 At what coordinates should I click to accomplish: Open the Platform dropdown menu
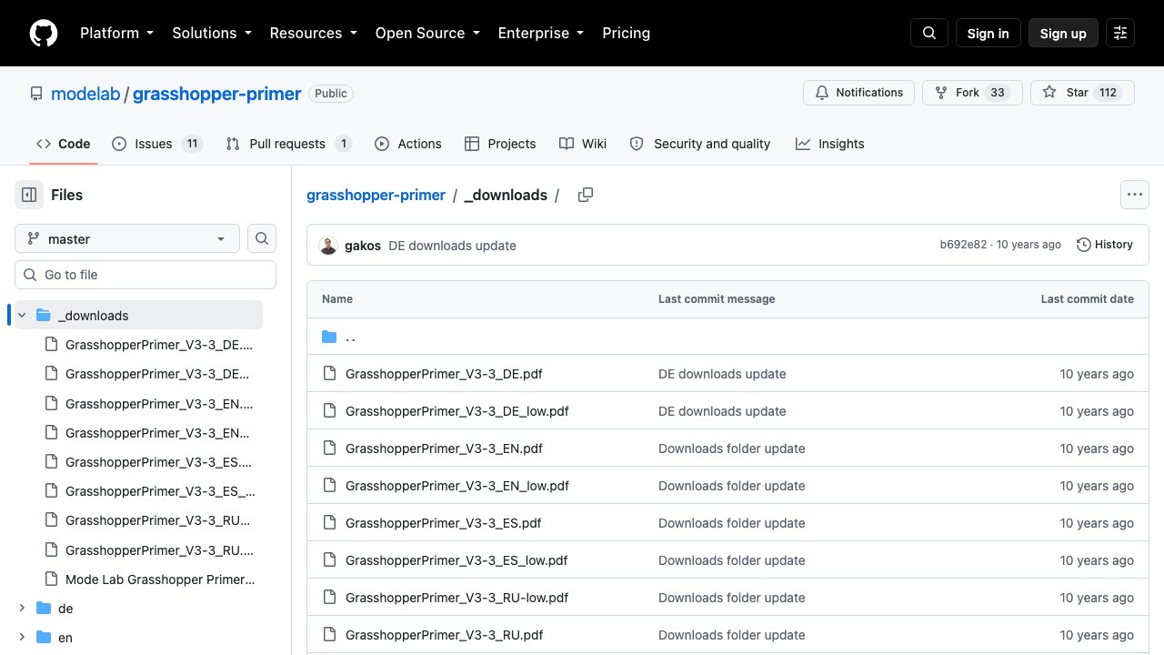[x=116, y=33]
